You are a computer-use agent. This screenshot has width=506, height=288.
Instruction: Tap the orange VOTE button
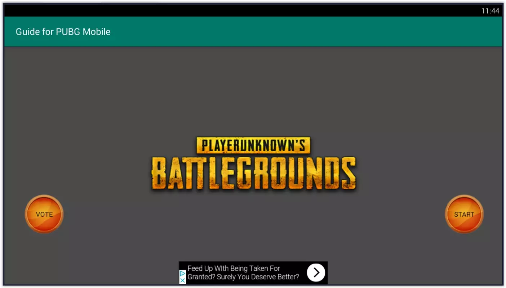click(x=44, y=214)
